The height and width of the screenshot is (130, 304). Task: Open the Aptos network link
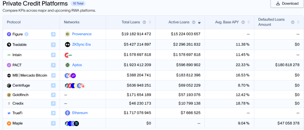click(x=77, y=65)
